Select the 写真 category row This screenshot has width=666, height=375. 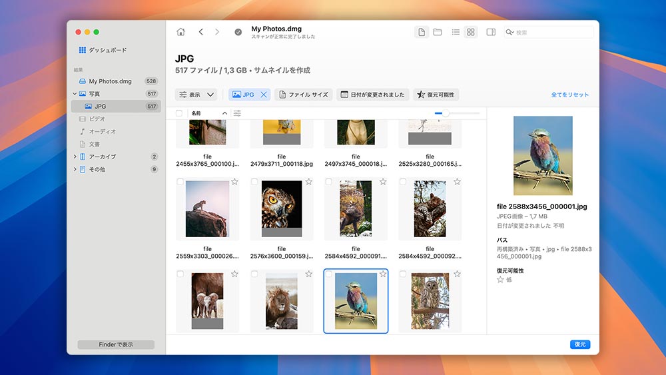pyautogui.click(x=116, y=93)
